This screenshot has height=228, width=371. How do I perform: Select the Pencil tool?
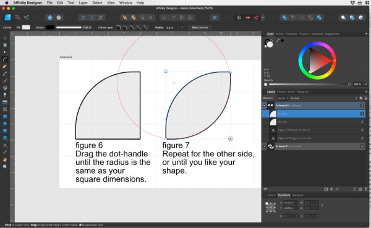tap(5, 74)
